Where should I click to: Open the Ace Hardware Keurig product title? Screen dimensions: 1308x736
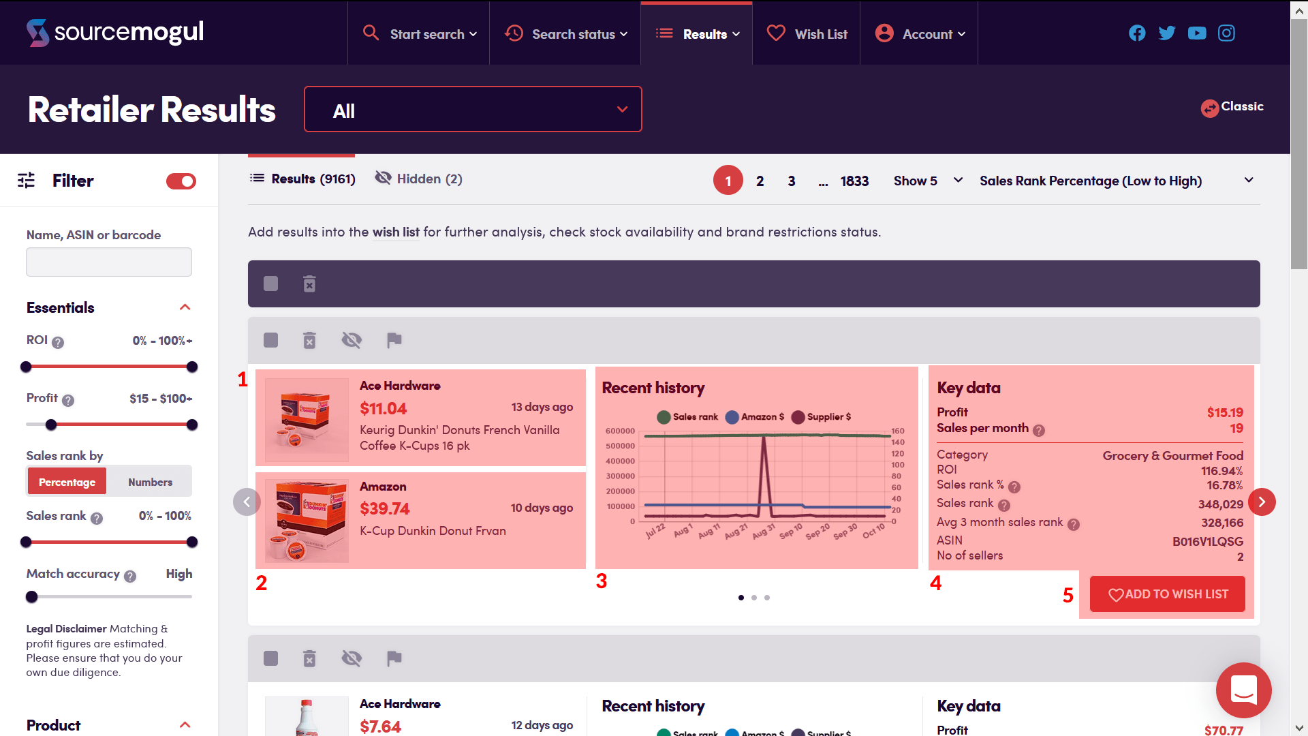coord(460,438)
